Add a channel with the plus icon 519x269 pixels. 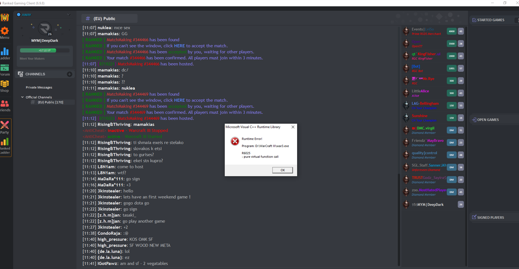point(69,74)
